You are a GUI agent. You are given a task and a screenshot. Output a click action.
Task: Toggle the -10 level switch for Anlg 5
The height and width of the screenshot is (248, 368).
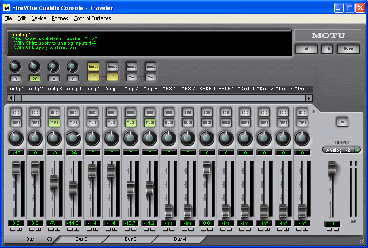tap(94, 77)
